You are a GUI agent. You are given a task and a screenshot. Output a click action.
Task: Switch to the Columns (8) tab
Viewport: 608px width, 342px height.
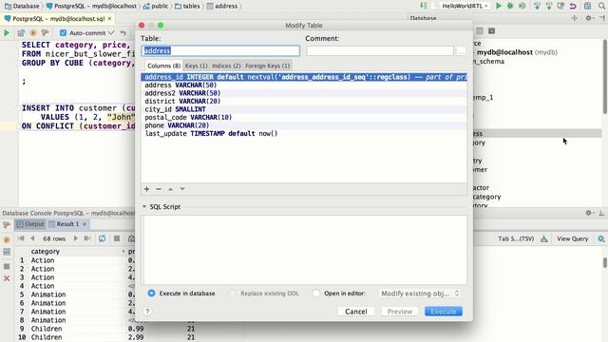[x=163, y=66]
